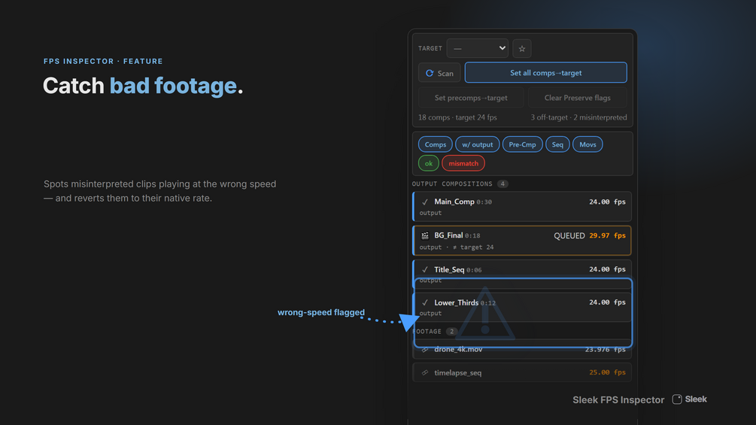The width and height of the screenshot is (756, 425).
Task: Select the BG_Final composition row
Action: point(522,241)
